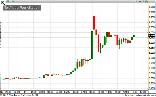Click the 5,8000 price axis label
This screenshot has width=156, height=97.
coord(152,53)
